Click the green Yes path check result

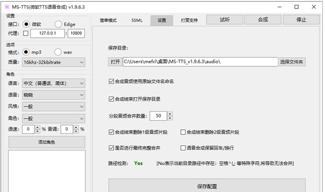point(138,163)
